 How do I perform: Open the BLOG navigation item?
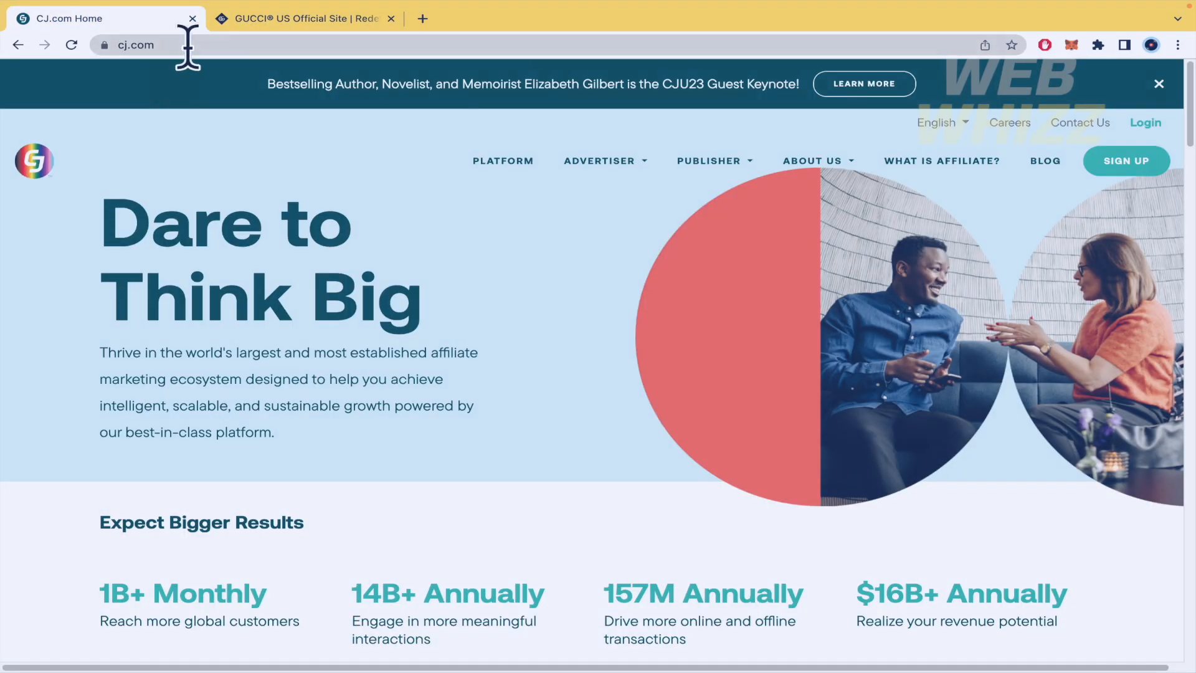point(1046,161)
